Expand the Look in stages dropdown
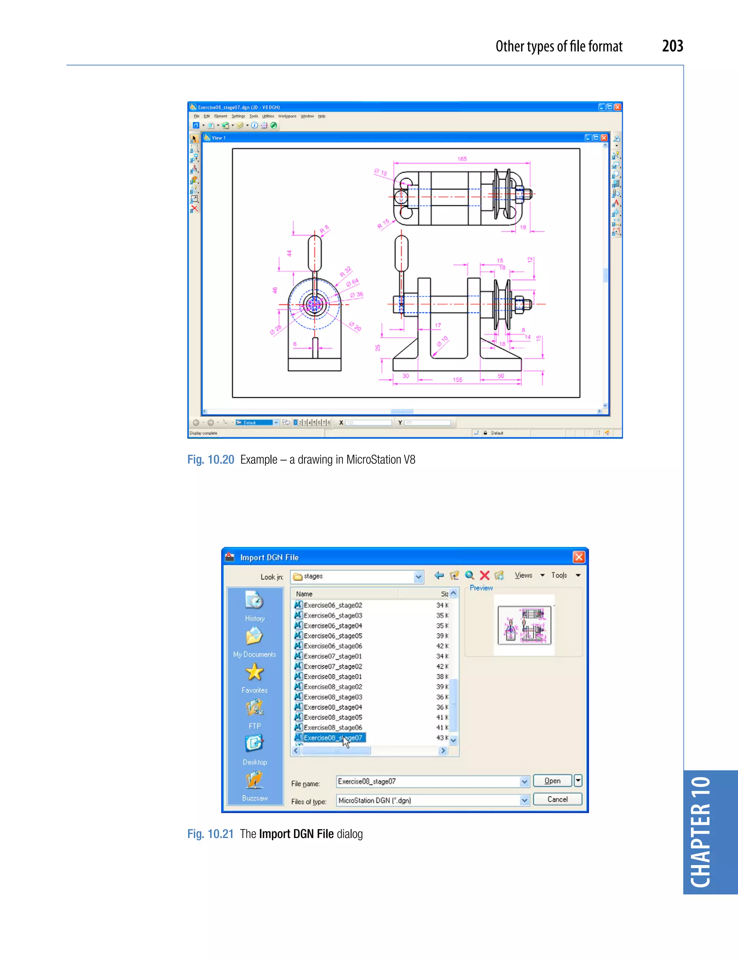The width and height of the screenshot is (738, 961). coord(419,577)
